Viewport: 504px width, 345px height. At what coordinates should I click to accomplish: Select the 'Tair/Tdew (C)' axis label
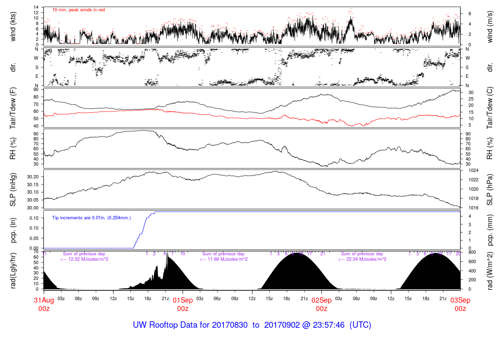(x=490, y=108)
